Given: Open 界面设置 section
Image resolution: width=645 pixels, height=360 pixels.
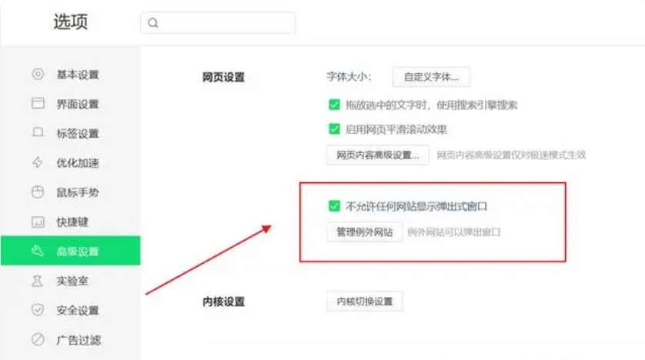Looking at the screenshot, I should pos(70,104).
